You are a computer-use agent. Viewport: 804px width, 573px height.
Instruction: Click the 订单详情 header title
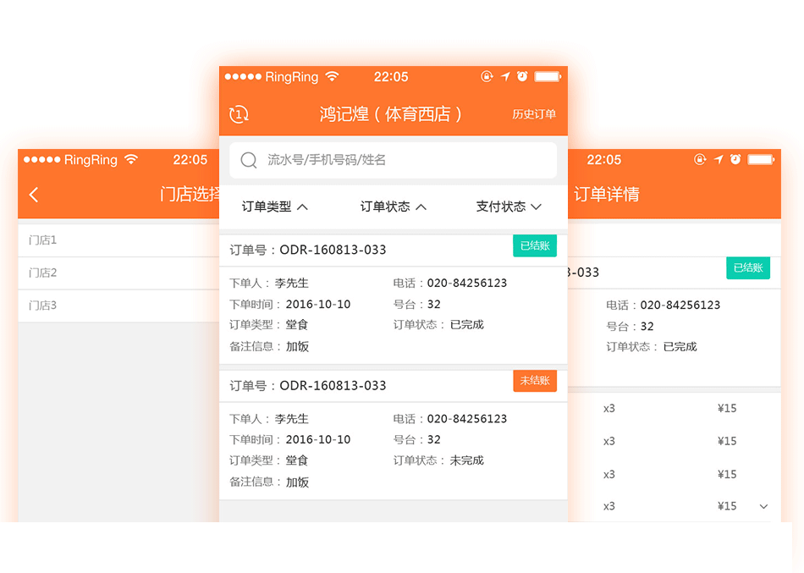pos(607,195)
